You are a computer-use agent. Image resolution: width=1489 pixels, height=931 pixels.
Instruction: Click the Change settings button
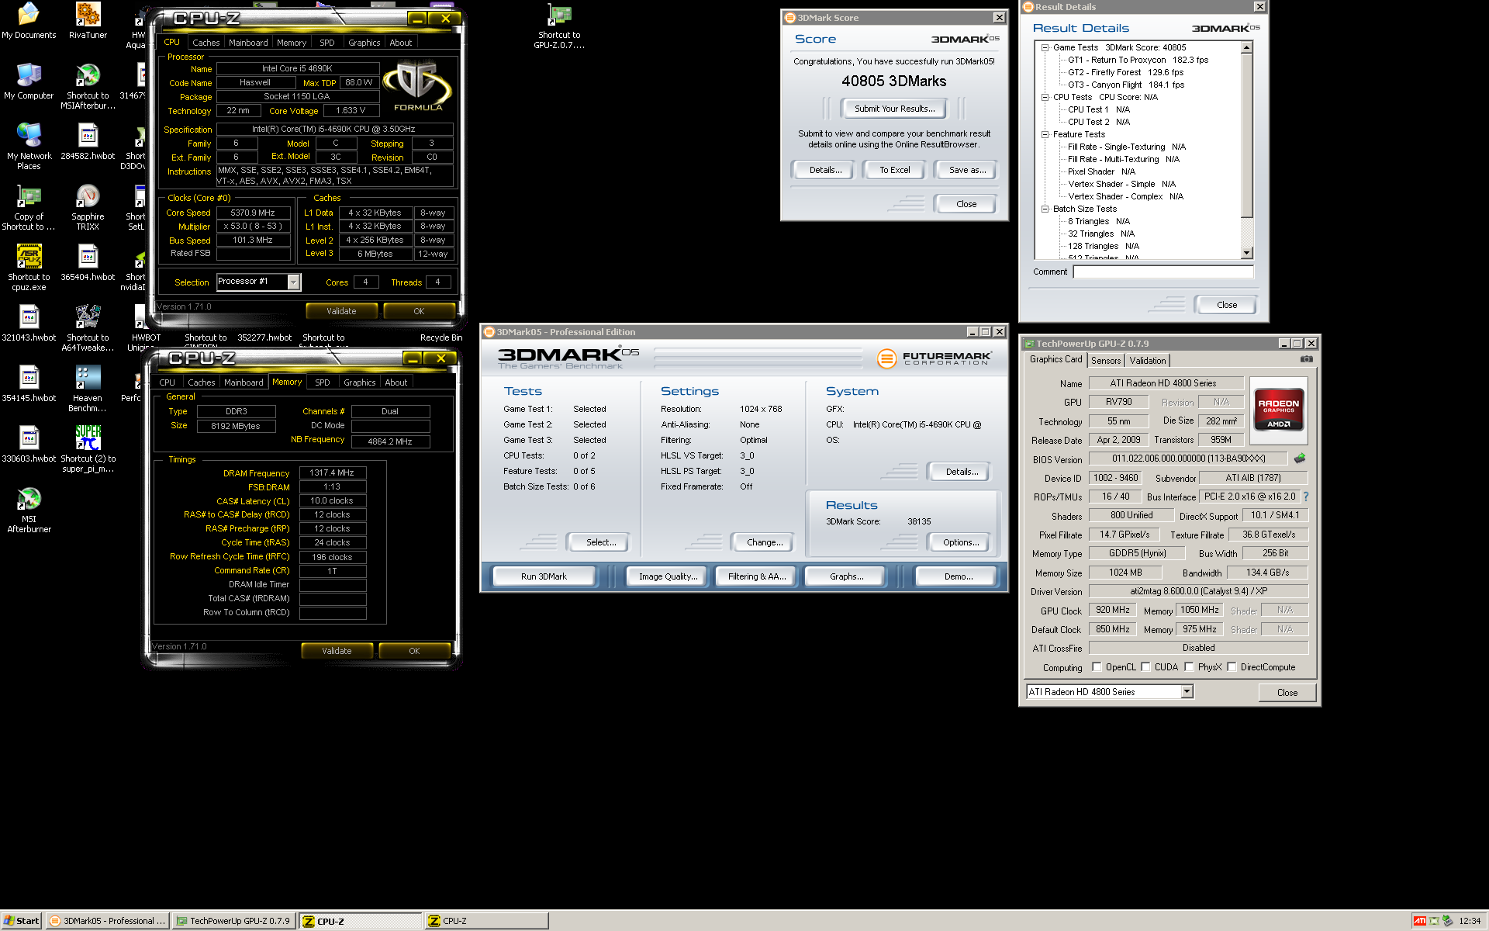765,542
